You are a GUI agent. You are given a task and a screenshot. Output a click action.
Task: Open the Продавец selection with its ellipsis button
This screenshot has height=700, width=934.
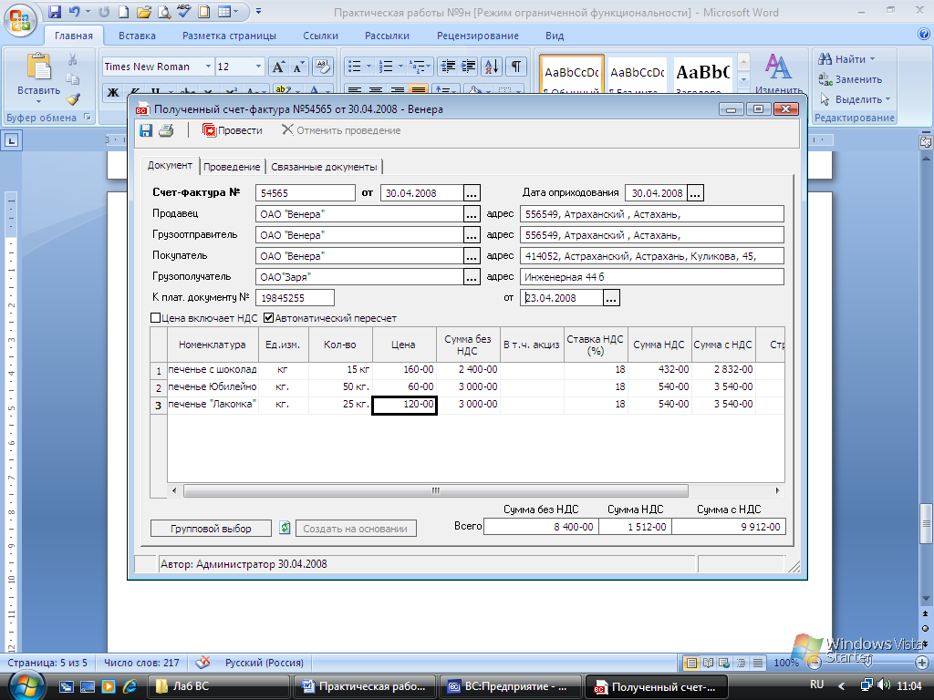(472, 213)
